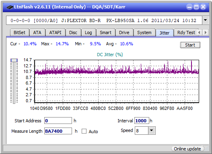This screenshot has width=212, height=154.
Task: Go to the Smart tab
Action: [x=105, y=32]
